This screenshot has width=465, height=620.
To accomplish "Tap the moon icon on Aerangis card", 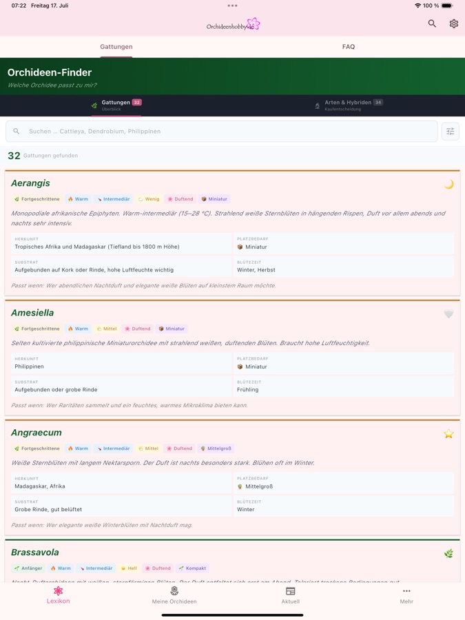I will [x=448, y=184].
